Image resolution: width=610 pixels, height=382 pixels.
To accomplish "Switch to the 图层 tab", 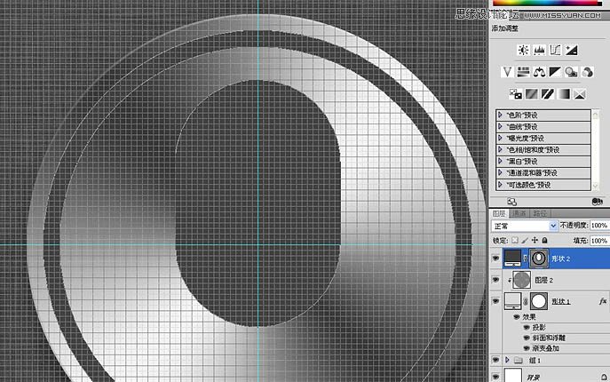I will coord(499,213).
